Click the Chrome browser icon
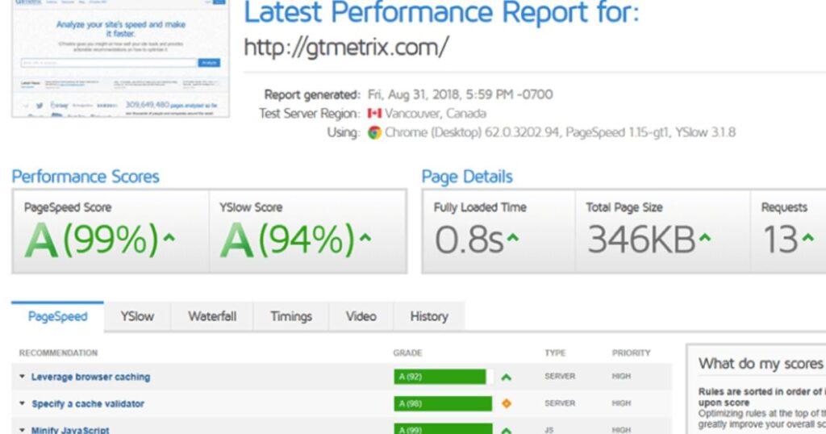The image size is (826, 434). pyautogui.click(x=374, y=133)
